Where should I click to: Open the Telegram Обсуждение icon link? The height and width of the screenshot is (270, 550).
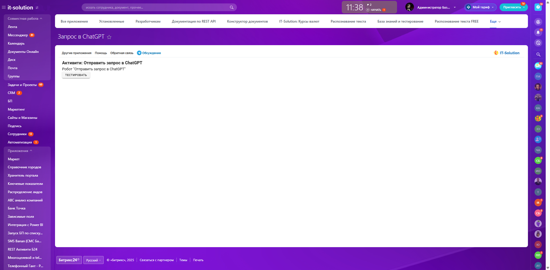139,53
